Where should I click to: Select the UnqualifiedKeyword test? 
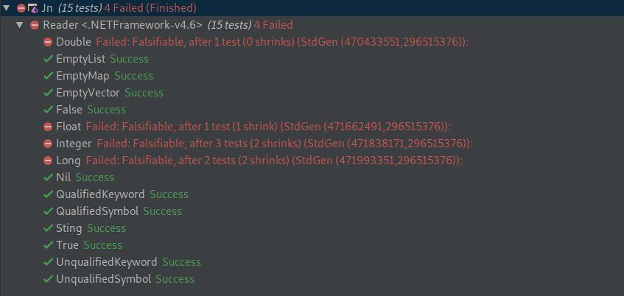point(106,262)
